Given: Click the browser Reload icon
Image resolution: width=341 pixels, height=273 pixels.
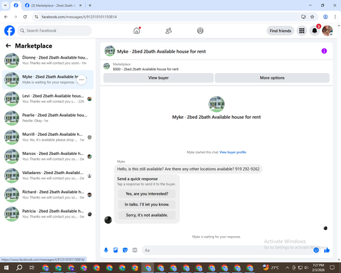Looking at the screenshot, I should (x=25, y=16).
